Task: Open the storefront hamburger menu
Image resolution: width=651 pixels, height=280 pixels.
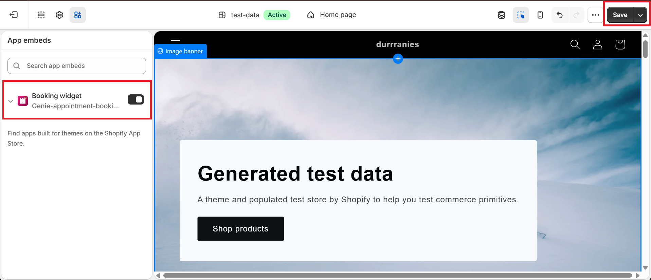Action: click(x=176, y=41)
